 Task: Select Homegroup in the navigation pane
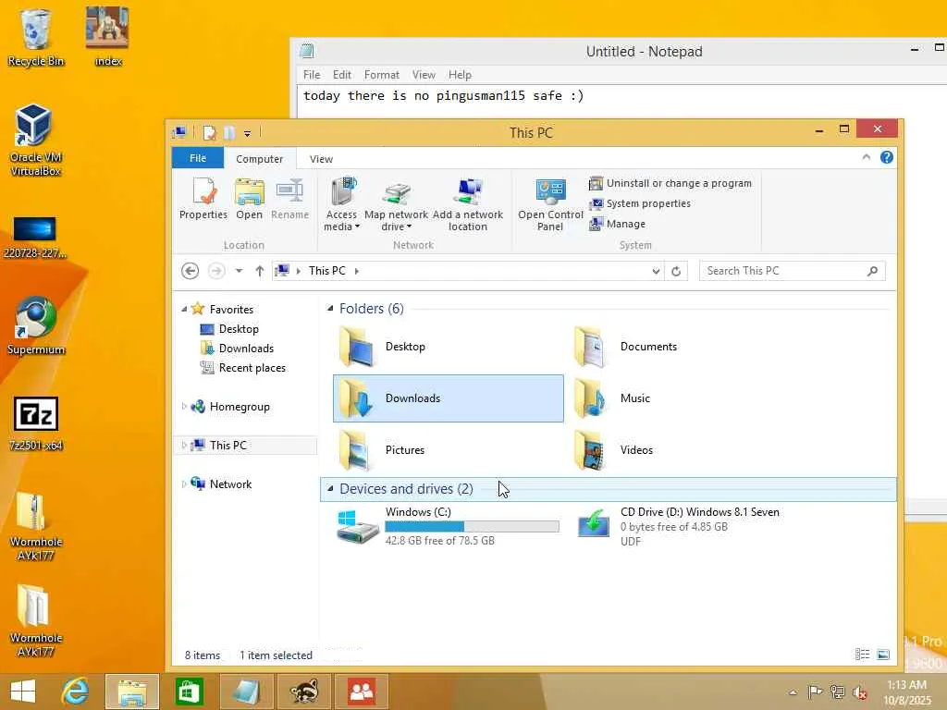(x=240, y=407)
